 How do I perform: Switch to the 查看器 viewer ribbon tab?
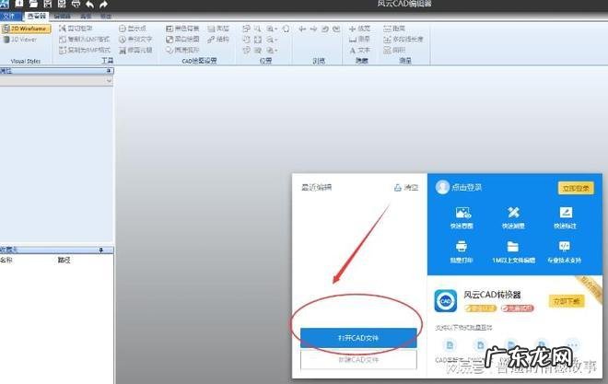[37, 17]
